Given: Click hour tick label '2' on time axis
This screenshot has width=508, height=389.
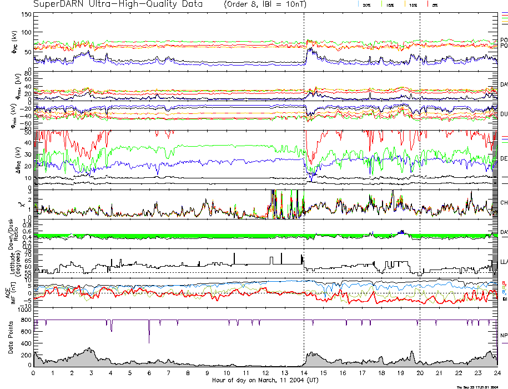Looking at the screenshot, I should click(72, 373).
